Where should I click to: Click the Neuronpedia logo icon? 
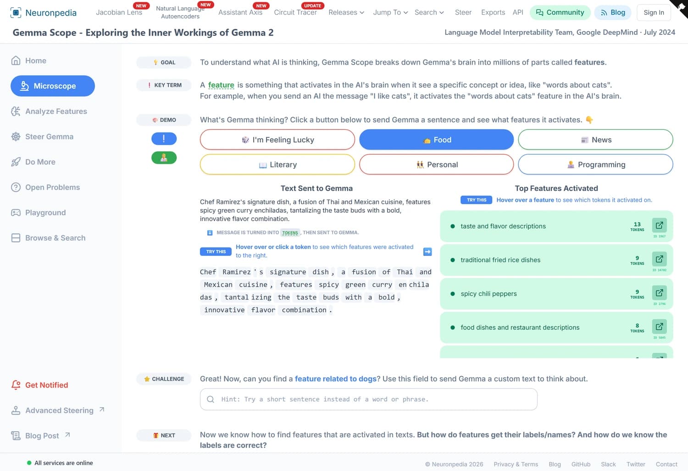point(16,12)
